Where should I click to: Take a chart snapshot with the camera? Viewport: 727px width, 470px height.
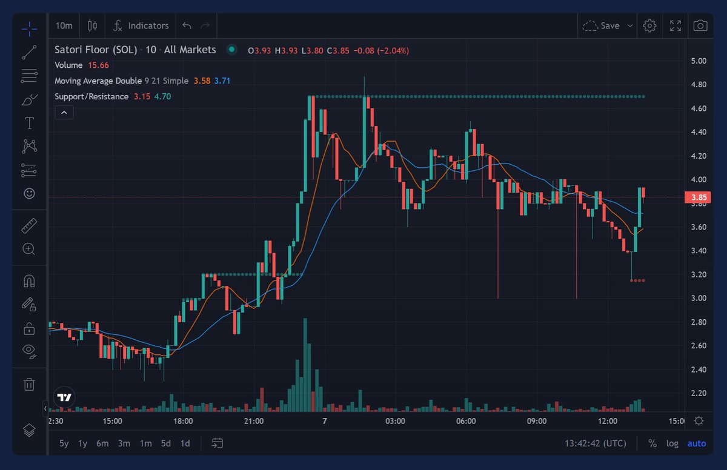coord(700,25)
